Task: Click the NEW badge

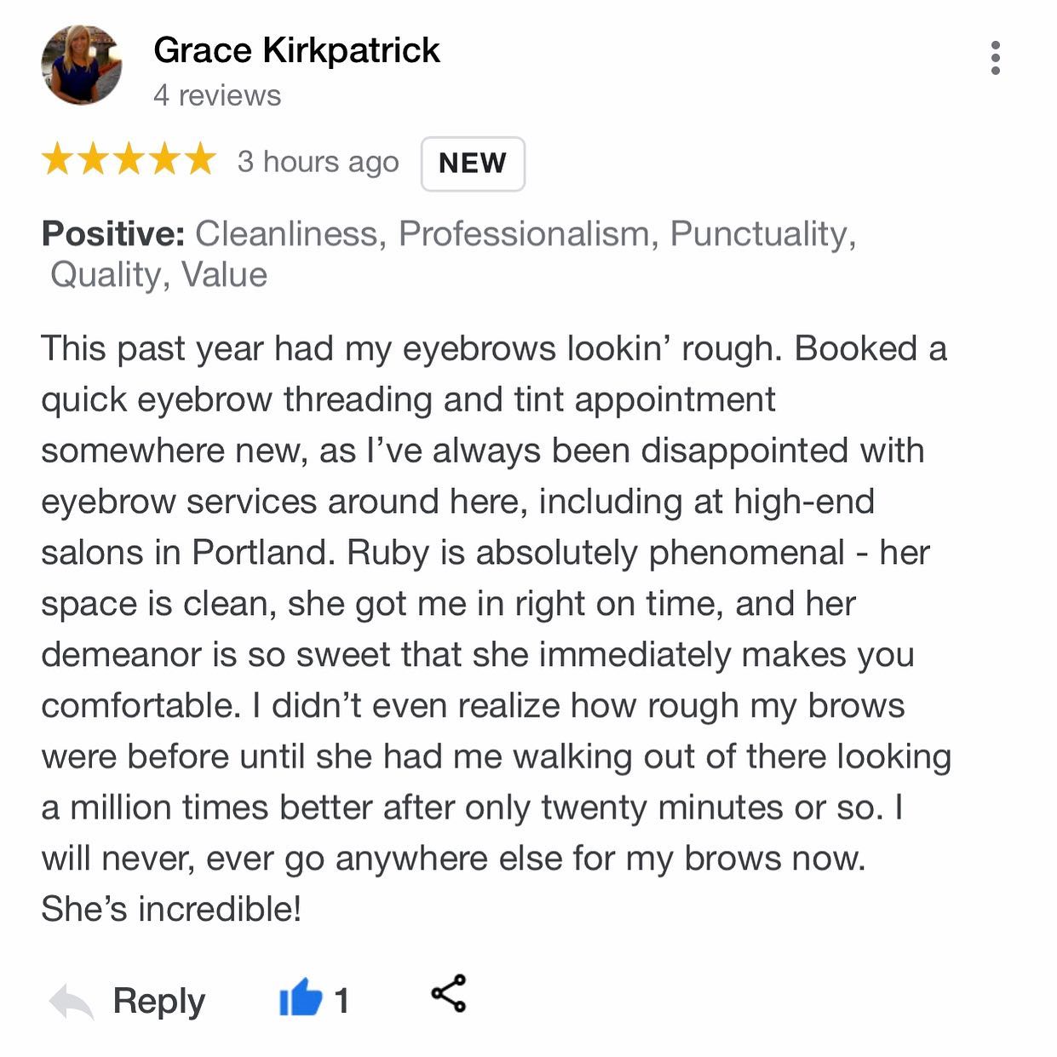Action: pos(473,164)
